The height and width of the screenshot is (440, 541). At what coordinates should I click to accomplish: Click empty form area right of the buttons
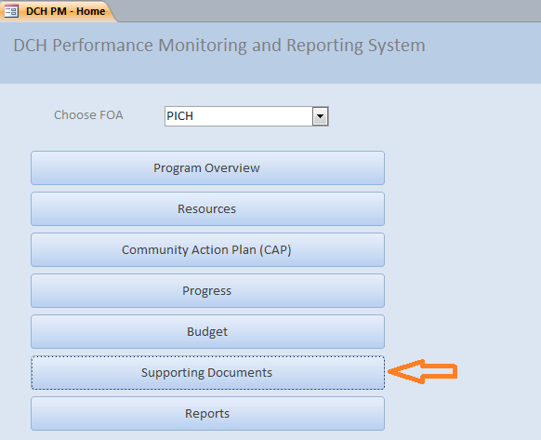pos(462,242)
